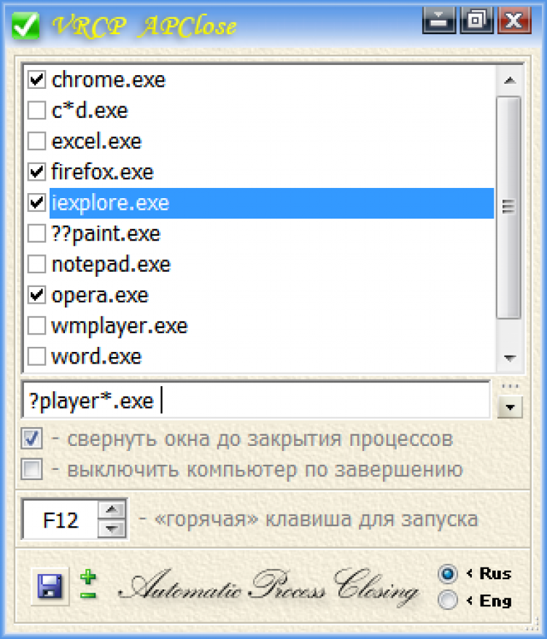Image resolution: width=547 pixels, height=639 pixels.
Task: Click the green checkmark app icon
Action: click(26, 26)
